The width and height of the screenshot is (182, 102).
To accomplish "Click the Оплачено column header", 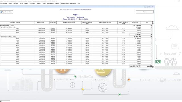I will [x=135, y=23].
